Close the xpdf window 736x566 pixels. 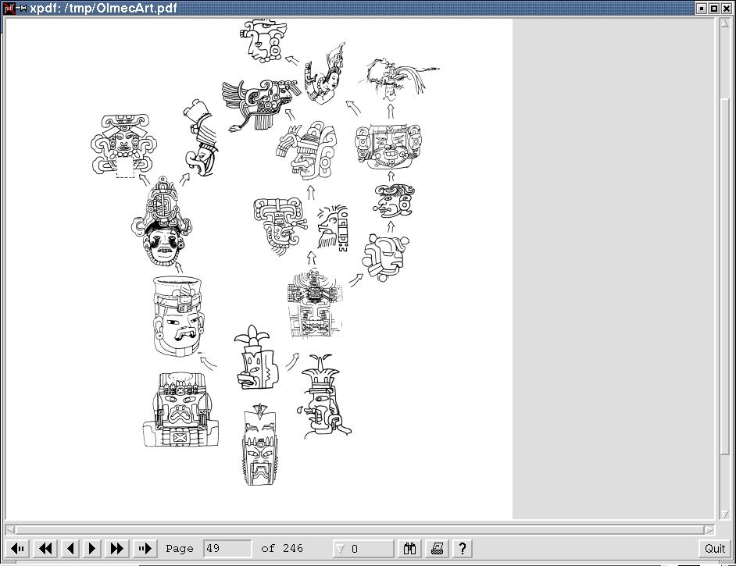click(x=726, y=8)
